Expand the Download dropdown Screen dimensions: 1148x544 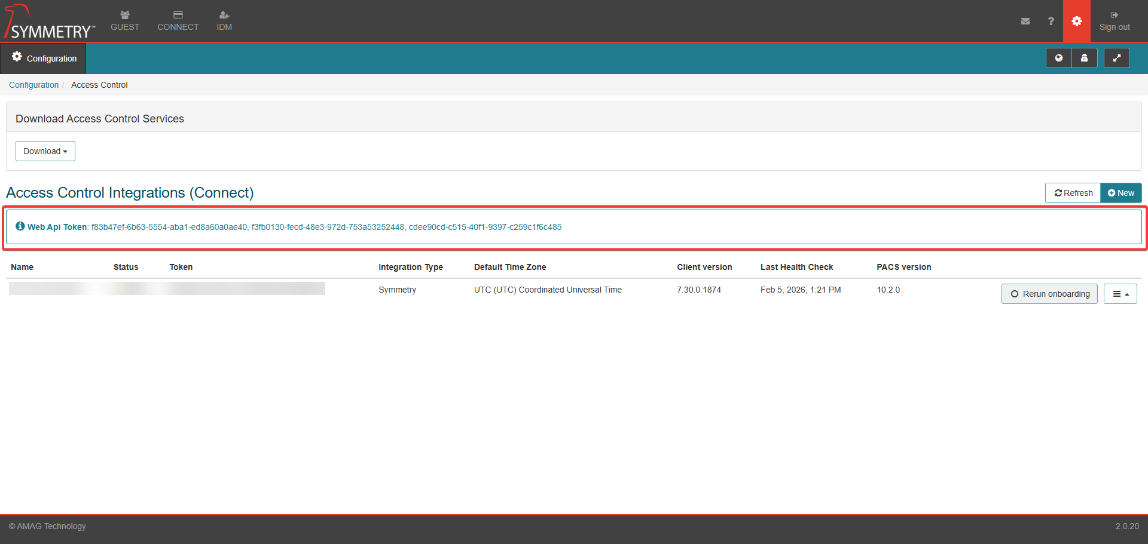pos(45,151)
